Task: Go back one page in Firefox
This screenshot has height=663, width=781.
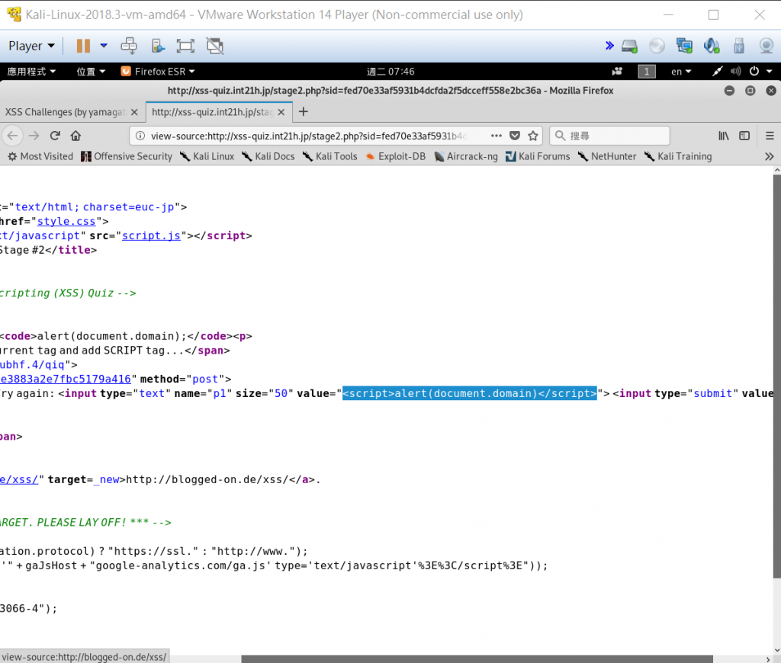Action: click(x=12, y=136)
